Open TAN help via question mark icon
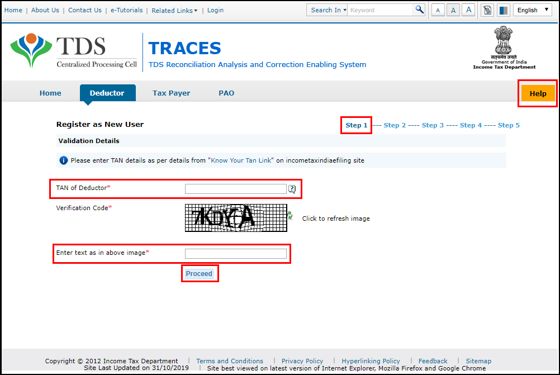 (292, 189)
